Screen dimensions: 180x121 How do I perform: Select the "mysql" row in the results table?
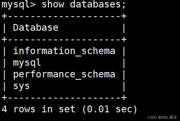[x=27, y=63]
